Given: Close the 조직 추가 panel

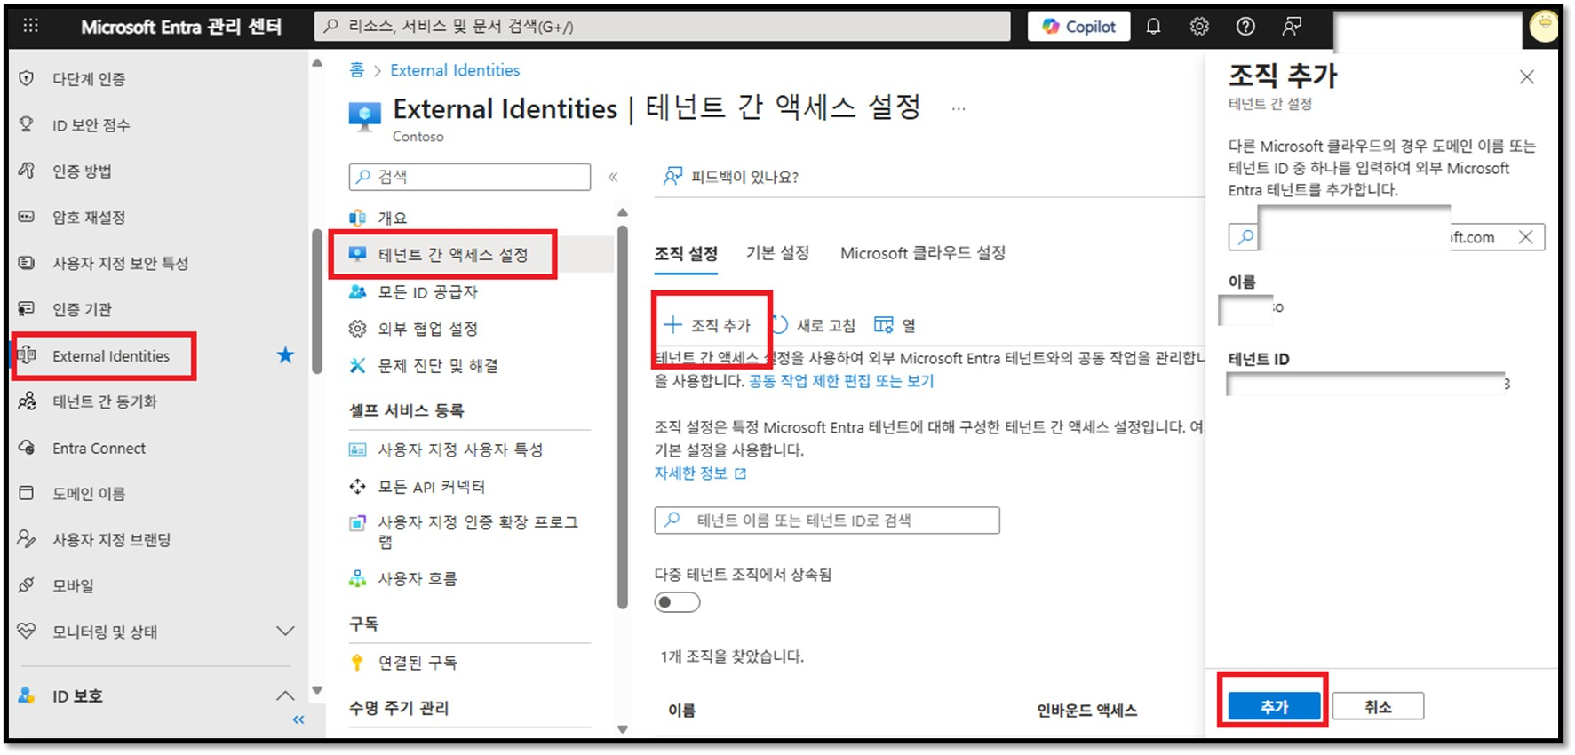Looking at the screenshot, I should point(1527,77).
